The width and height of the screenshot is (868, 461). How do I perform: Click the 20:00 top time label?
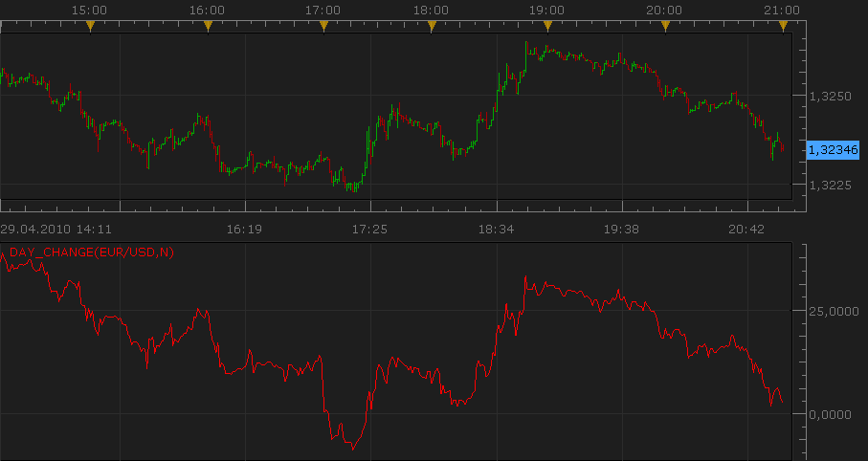pos(664,10)
